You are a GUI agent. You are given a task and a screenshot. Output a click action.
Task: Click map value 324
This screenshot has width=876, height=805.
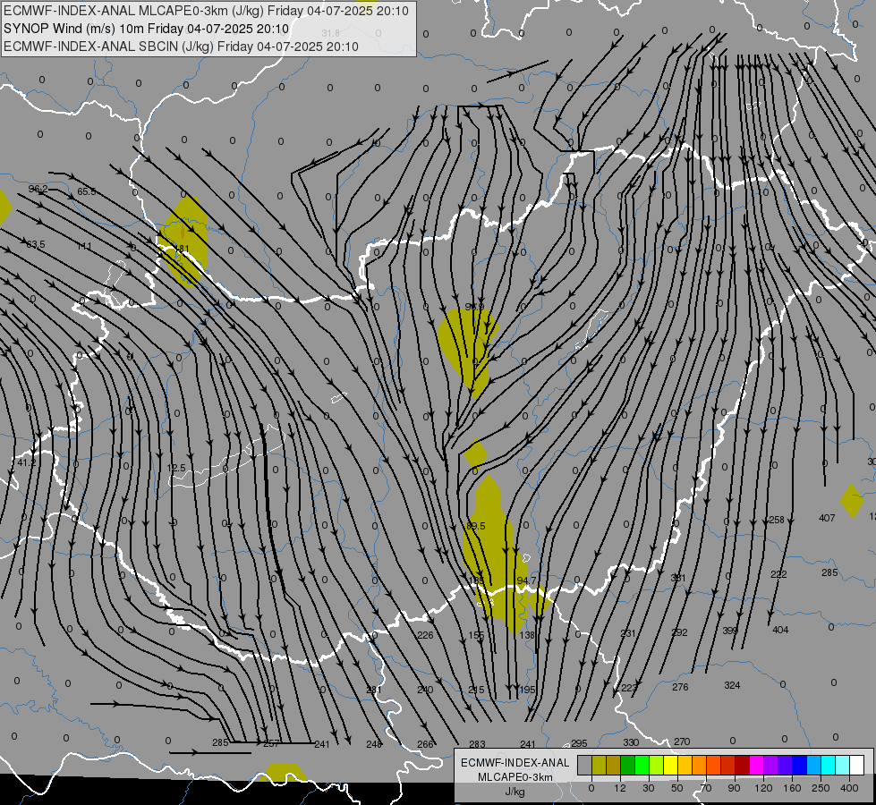(x=732, y=685)
